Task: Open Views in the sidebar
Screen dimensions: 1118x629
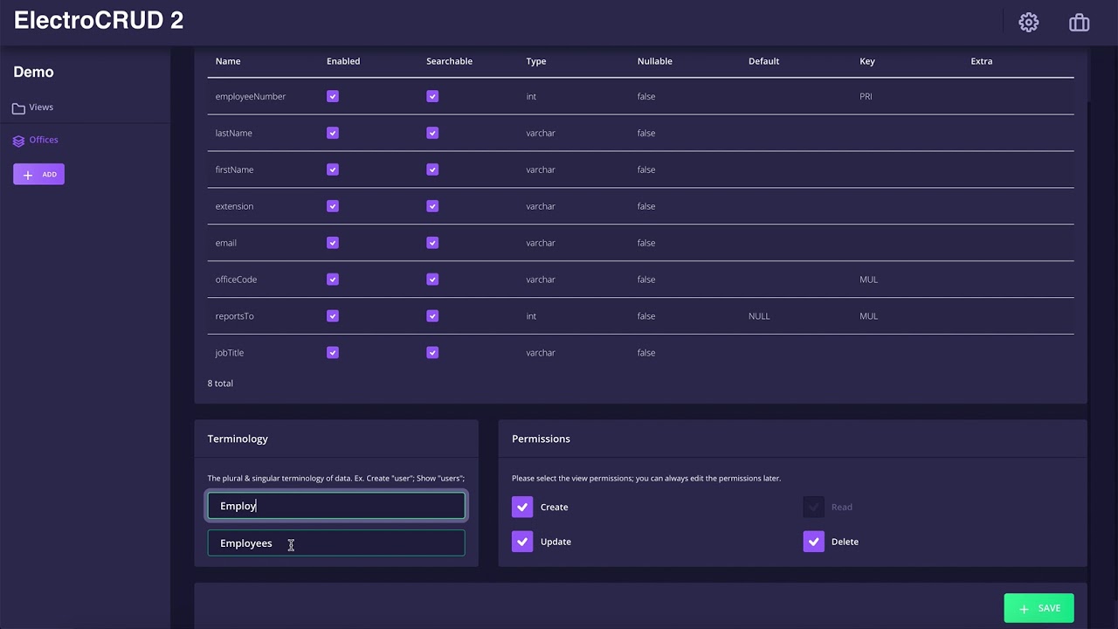Action: [41, 107]
